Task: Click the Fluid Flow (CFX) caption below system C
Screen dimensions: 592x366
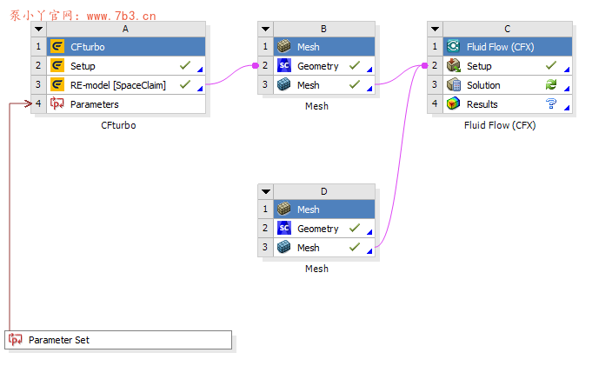Action: coord(500,125)
